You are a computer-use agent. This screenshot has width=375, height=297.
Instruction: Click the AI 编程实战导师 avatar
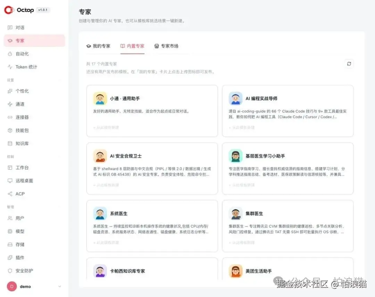[235, 98]
